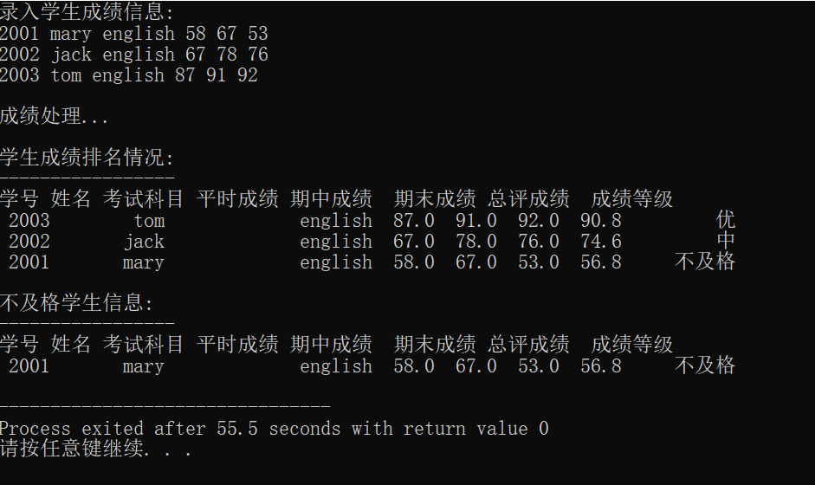Image resolution: width=815 pixels, height=485 pixels.
Task: Click the '录入学生成绩信息:' heading line
Action: (x=87, y=13)
